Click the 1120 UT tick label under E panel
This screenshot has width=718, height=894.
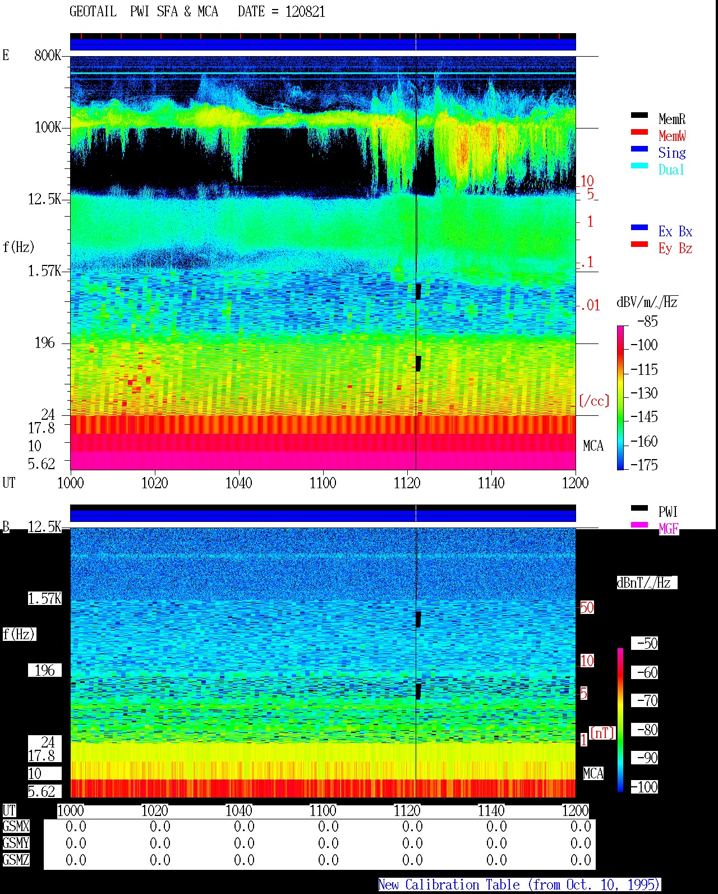click(x=407, y=483)
